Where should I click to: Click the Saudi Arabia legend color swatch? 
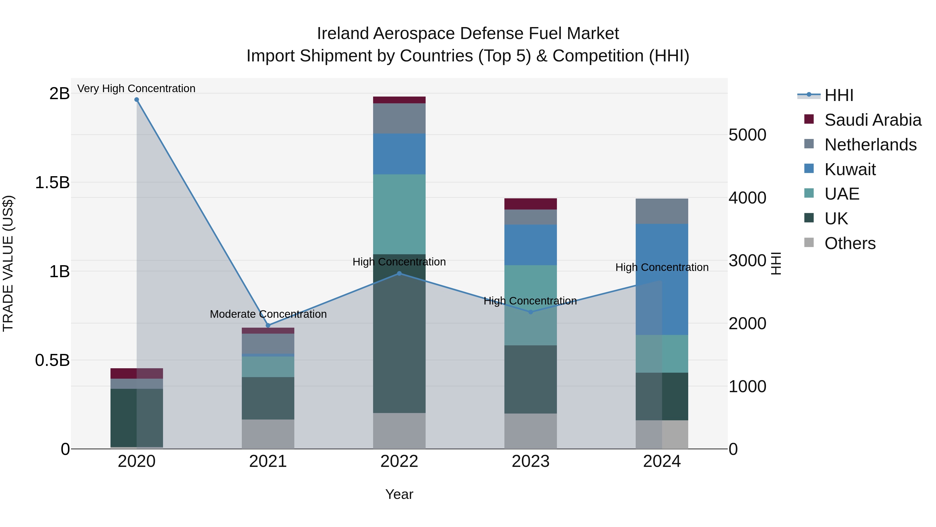(x=809, y=119)
